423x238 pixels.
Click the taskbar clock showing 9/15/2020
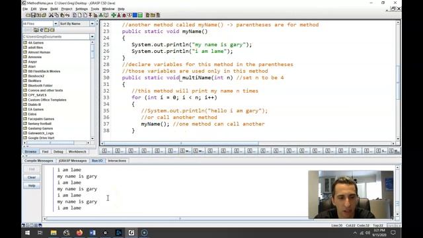click(x=379, y=233)
